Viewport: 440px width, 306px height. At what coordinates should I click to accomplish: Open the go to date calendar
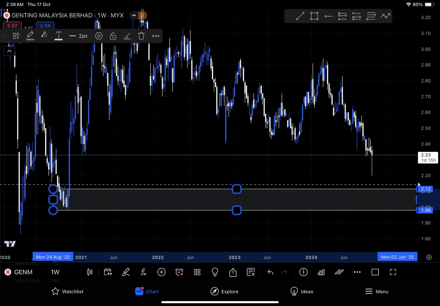coord(108,272)
